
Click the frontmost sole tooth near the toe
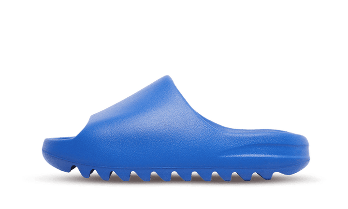point(85,172)
